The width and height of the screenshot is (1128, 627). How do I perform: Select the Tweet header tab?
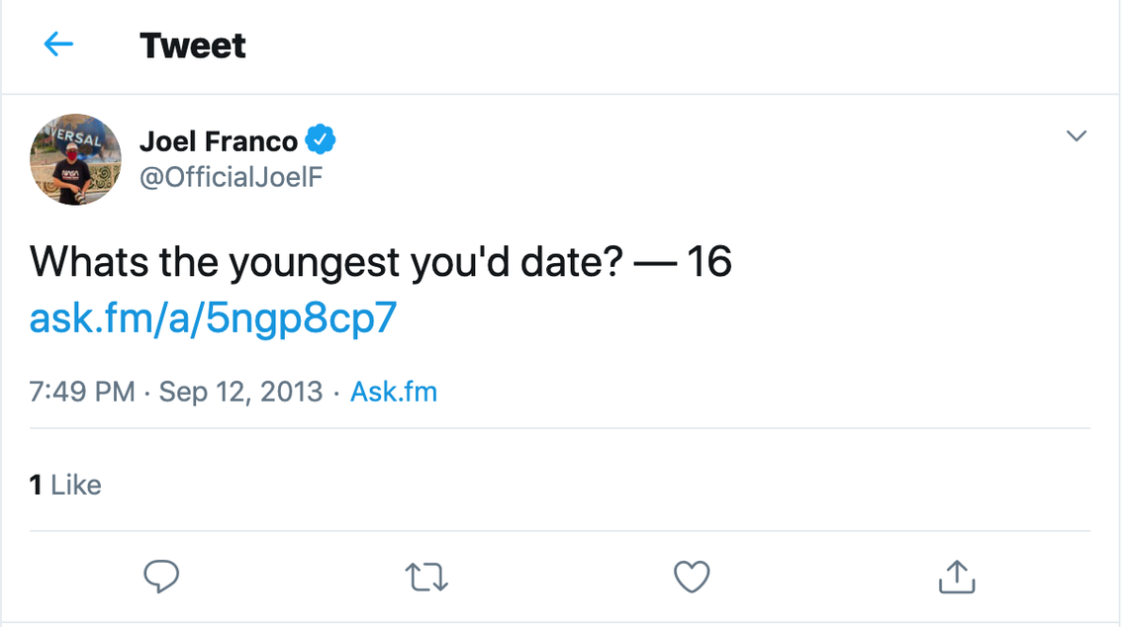point(193,45)
